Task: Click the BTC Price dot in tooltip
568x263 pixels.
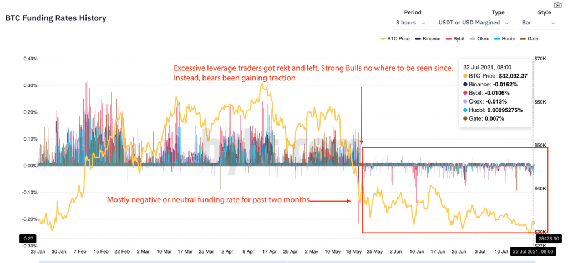Action: [465, 75]
